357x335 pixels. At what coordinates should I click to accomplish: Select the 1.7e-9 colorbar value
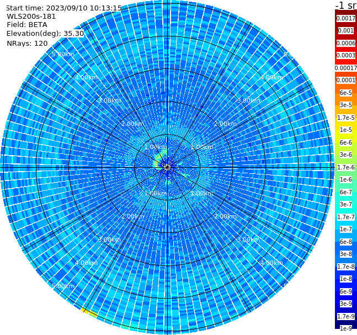346,316
